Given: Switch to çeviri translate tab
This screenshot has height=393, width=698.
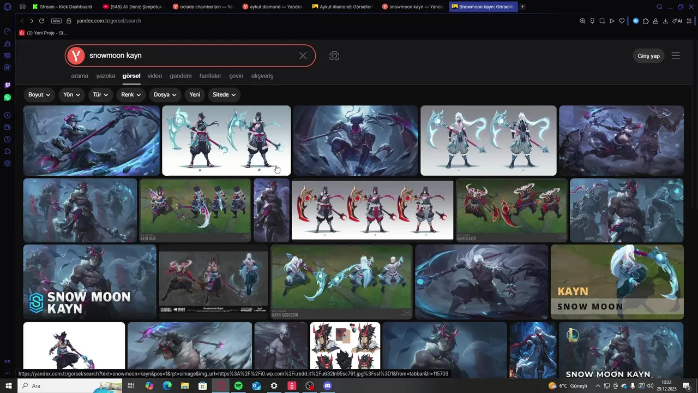Looking at the screenshot, I should tap(236, 76).
